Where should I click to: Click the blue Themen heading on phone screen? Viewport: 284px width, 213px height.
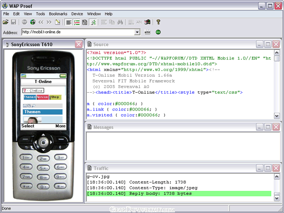(x=43, y=112)
